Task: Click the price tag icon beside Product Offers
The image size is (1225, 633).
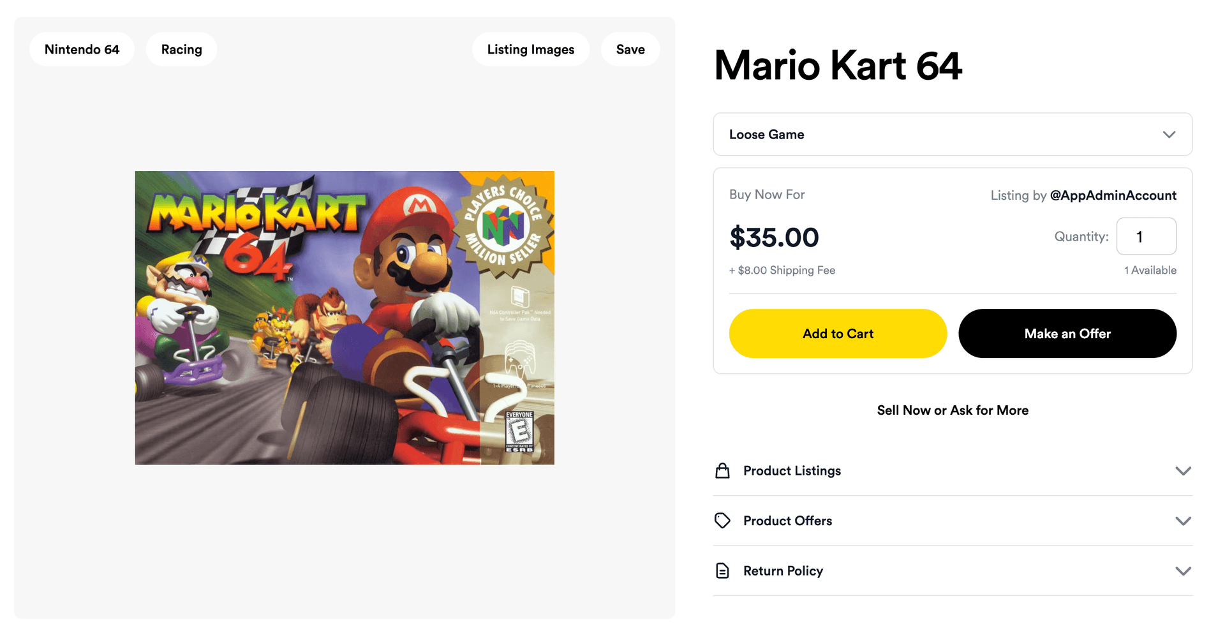Action: pos(723,521)
